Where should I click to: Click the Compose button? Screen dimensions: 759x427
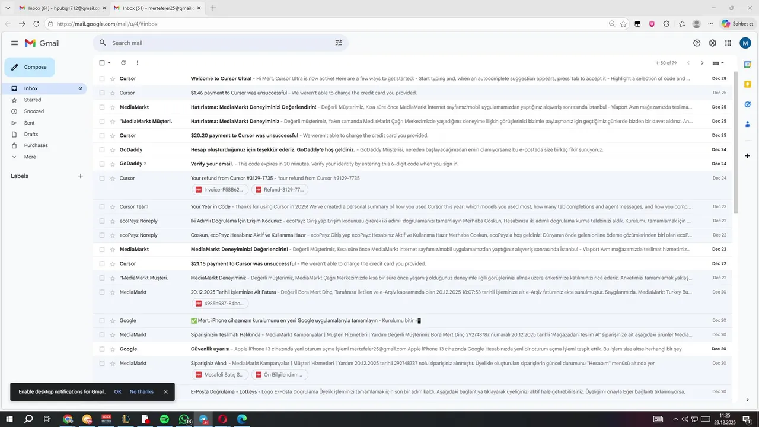point(30,67)
